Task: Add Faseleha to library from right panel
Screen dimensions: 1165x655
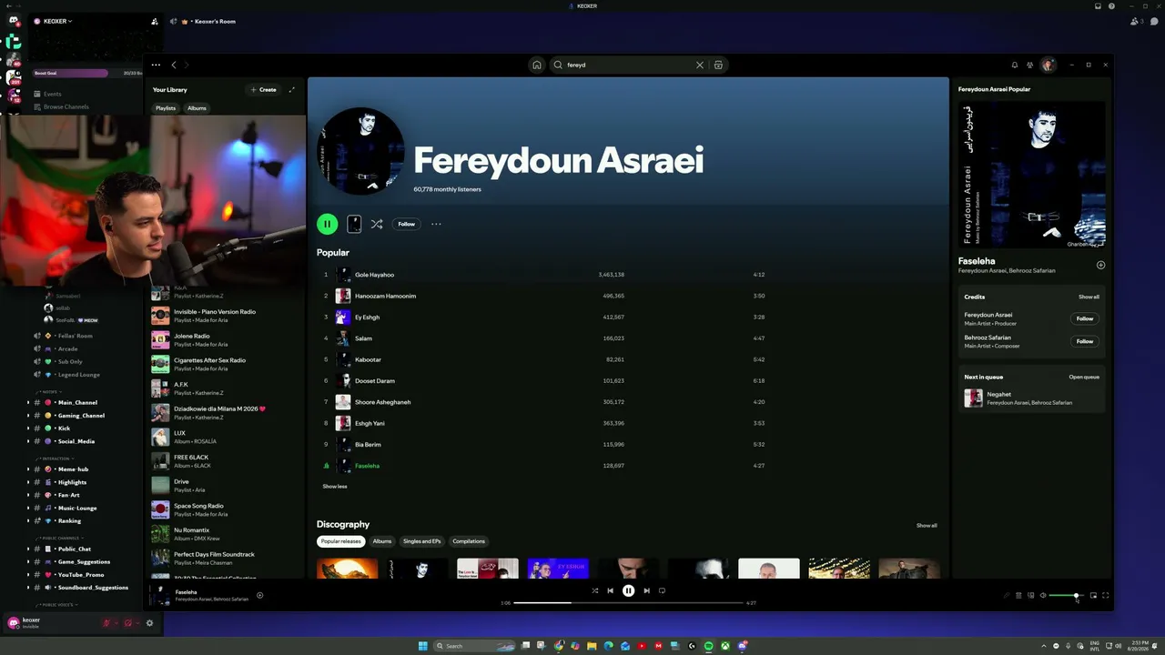Action: pyautogui.click(x=1100, y=265)
